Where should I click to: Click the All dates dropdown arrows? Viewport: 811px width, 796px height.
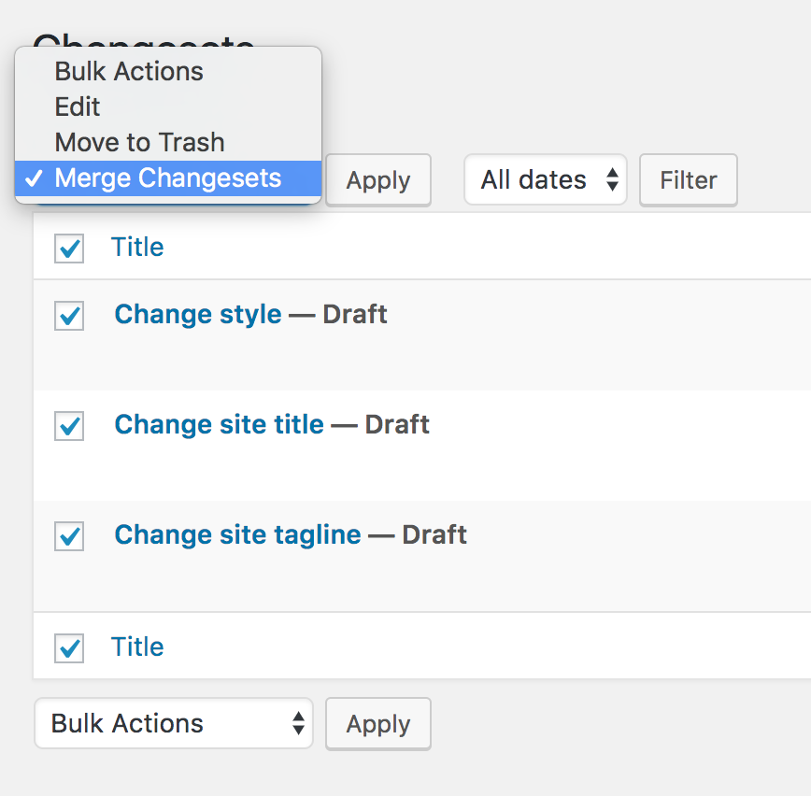tap(612, 180)
